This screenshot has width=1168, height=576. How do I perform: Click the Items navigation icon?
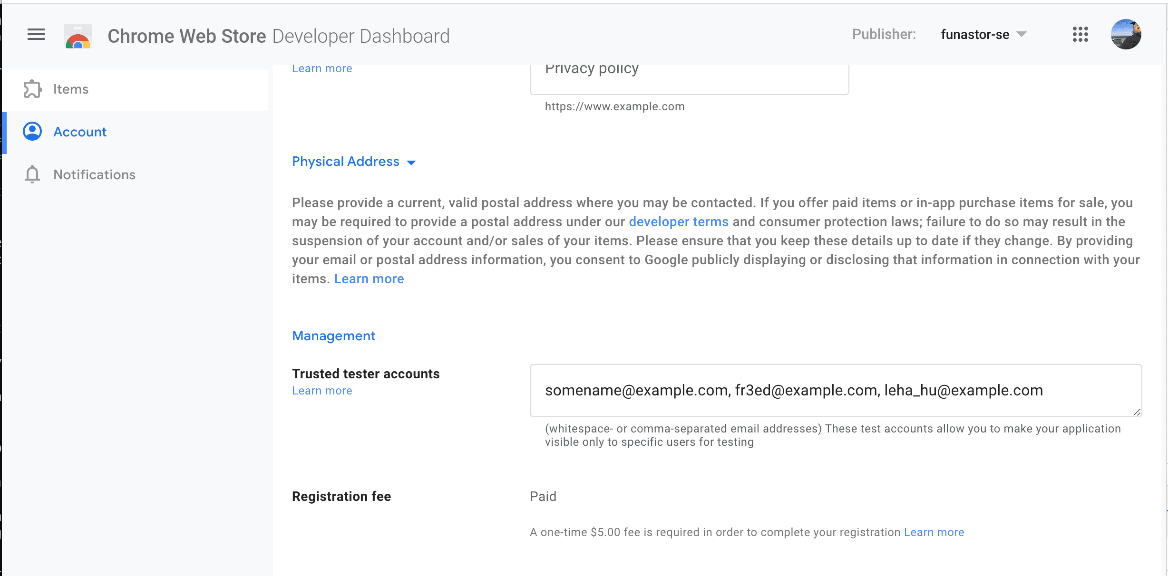pyautogui.click(x=32, y=88)
